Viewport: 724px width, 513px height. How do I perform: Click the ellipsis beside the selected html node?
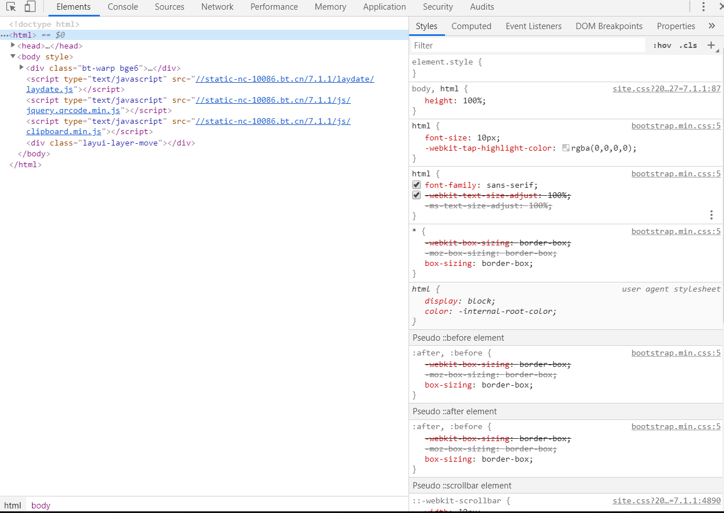[x=5, y=35]
